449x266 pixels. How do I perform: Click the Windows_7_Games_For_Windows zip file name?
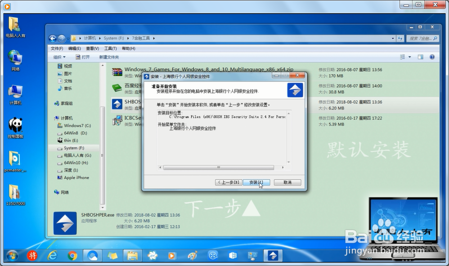pos(209,69)
